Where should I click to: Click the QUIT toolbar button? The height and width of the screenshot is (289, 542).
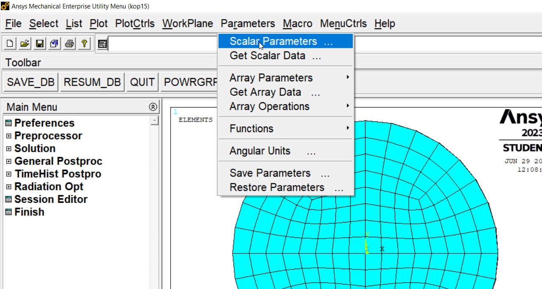point(142,82)
